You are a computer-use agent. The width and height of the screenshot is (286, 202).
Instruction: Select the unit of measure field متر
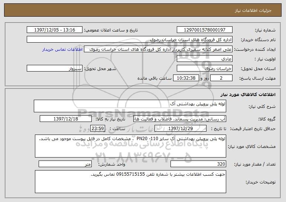(65, 164)
